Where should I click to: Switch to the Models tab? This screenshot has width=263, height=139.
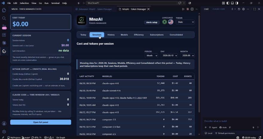click(124, 35)
